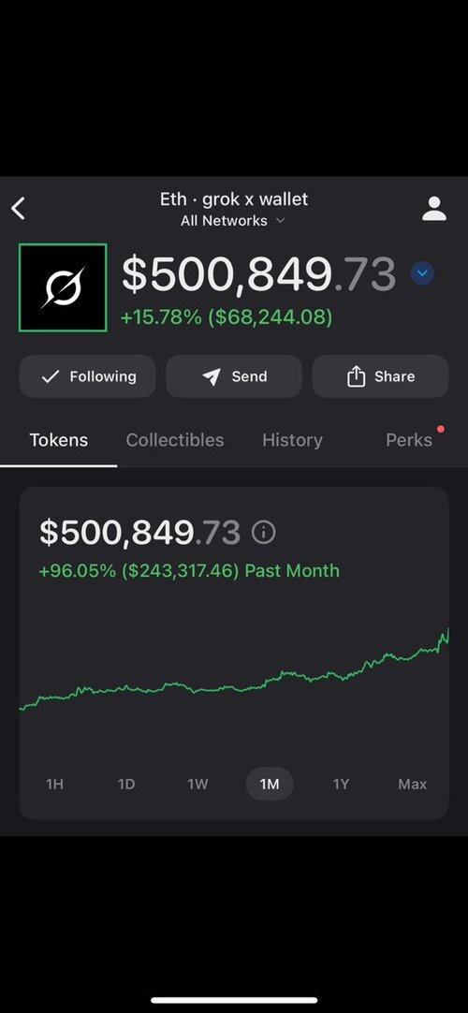The image size is (468, 1013).
Task: Click the info icon beside chart balance
Action: coord(263,533)
